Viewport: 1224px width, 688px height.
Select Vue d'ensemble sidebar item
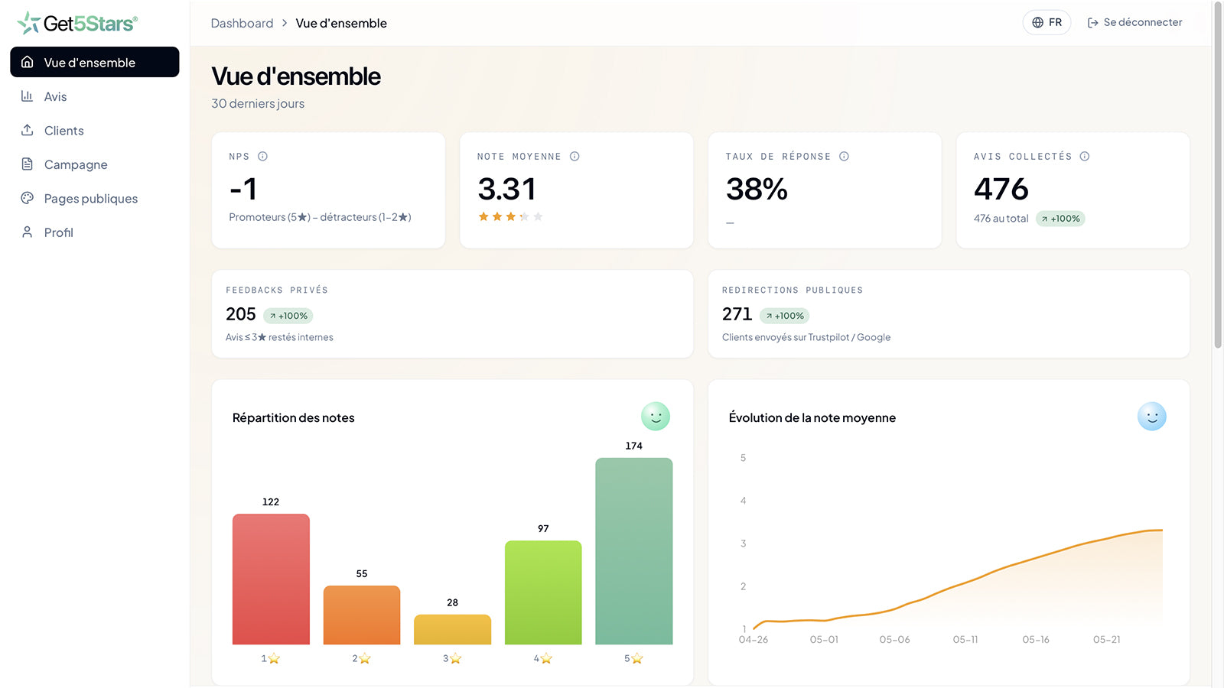point(94,62)
